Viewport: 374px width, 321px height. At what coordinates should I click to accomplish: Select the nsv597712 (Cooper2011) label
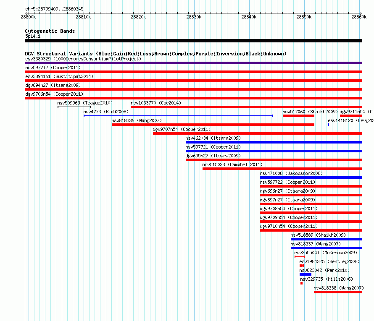coord(53,68)
